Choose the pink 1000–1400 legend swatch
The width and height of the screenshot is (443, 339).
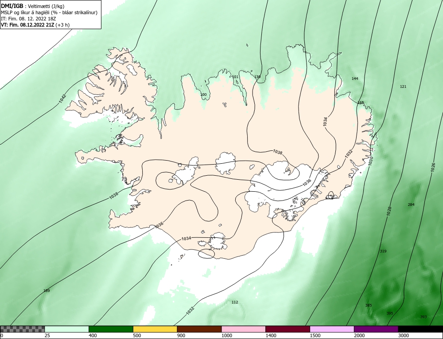pyautogui.click(x=244, y=329)
